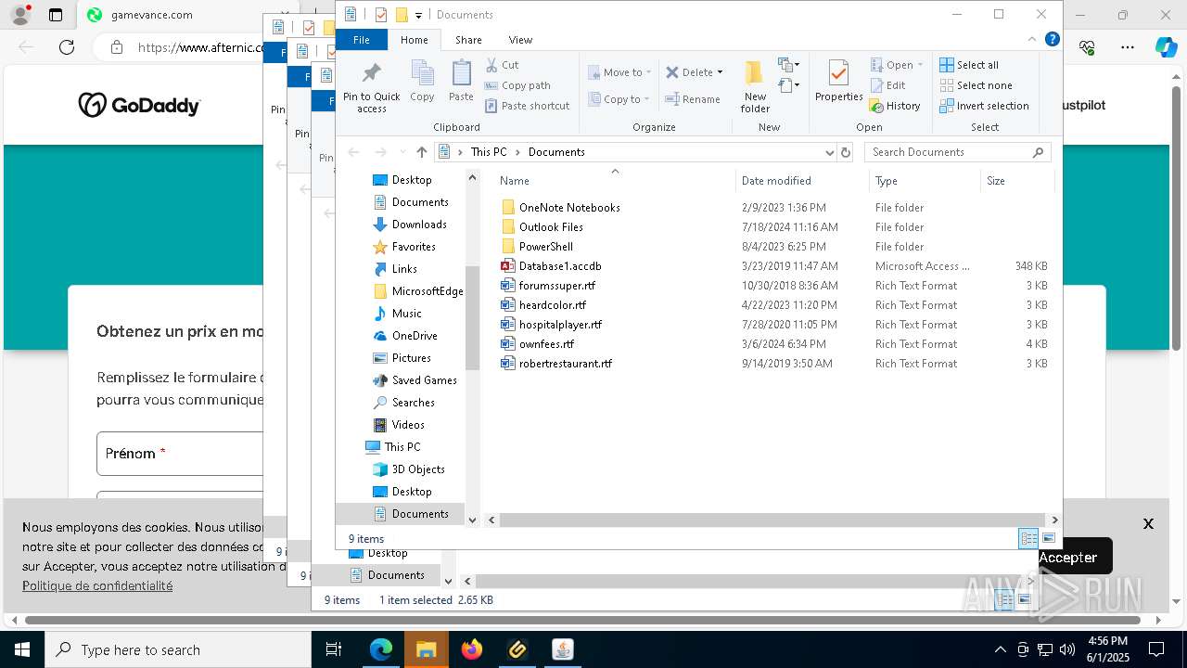Click the Rename command
This screenshot has width=1187, height=668.
tap(693, 99)
